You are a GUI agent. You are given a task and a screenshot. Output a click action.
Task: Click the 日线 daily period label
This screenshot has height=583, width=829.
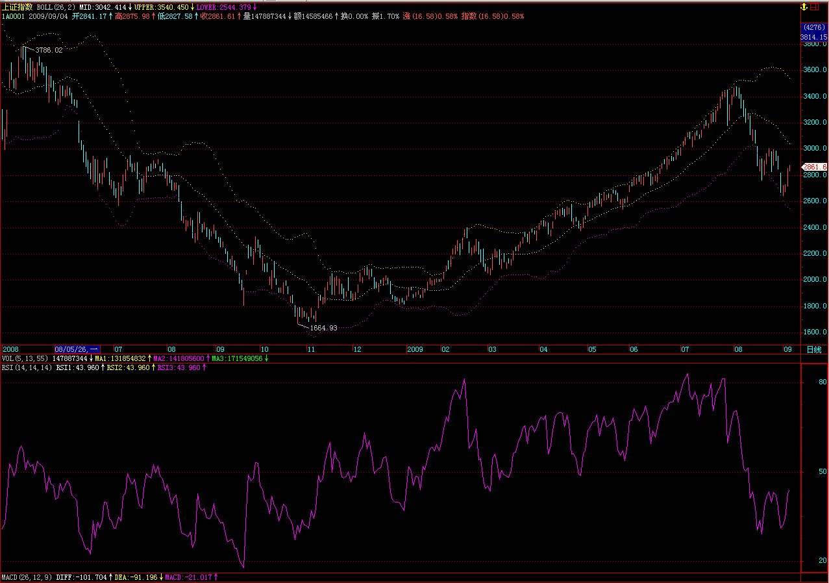tap(813, 349)
